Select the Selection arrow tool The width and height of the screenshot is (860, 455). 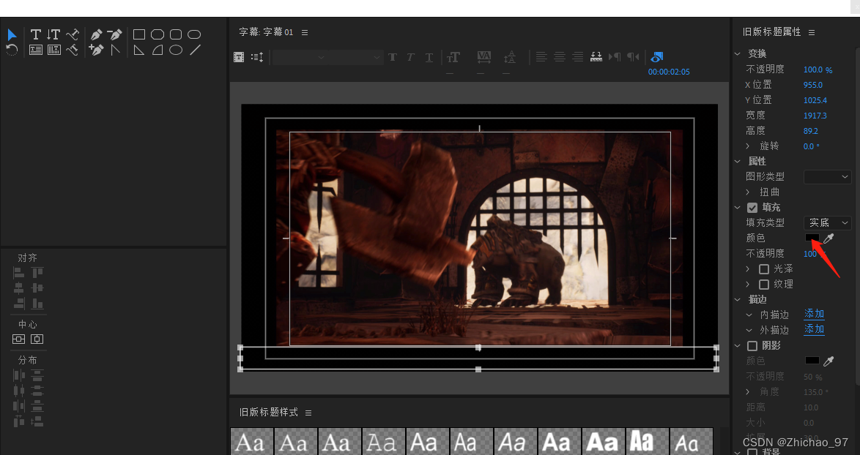click(x=12, y=35)
